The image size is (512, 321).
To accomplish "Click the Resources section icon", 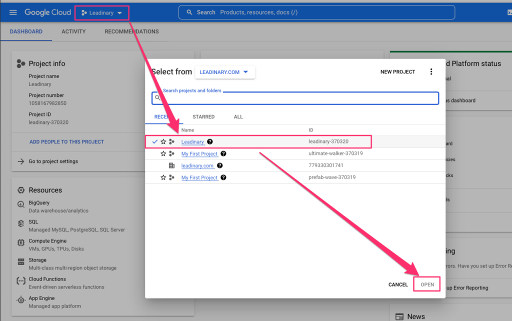I will pos(21,190).
